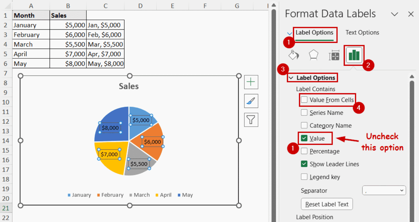Select the $8,000 data label on chart
This screenshot has height=222, width=419.
point(110,128)
